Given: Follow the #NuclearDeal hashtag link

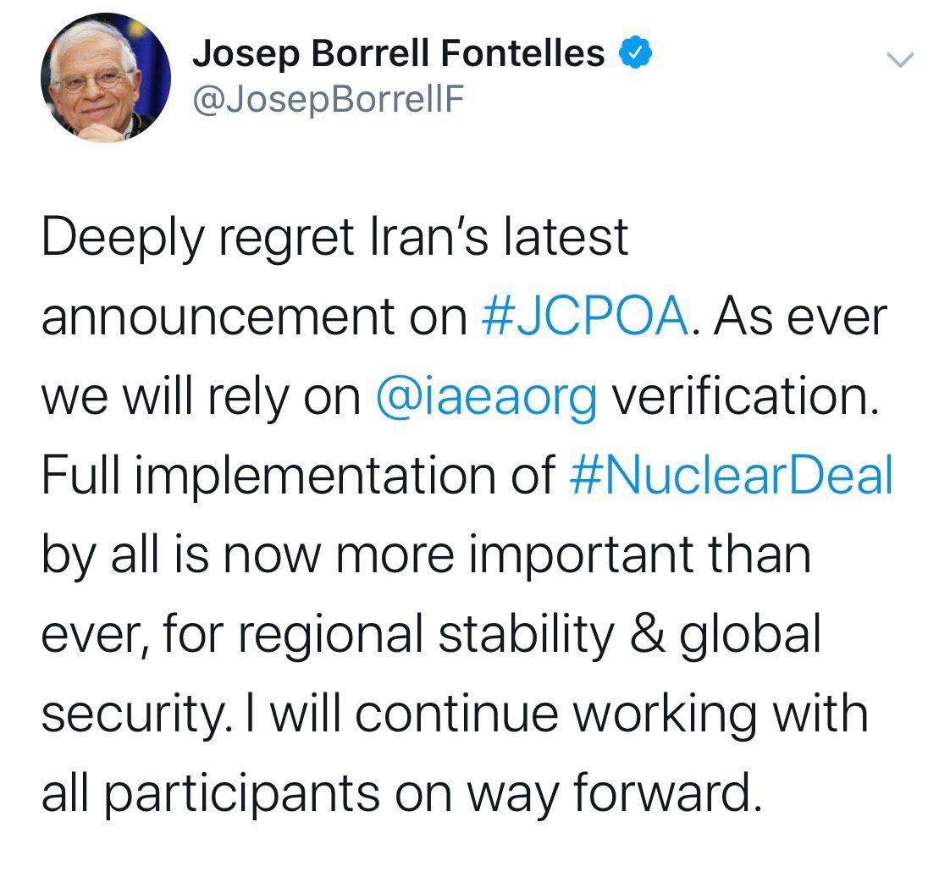Looking at the screenshot, I should [x=731, y=475].
